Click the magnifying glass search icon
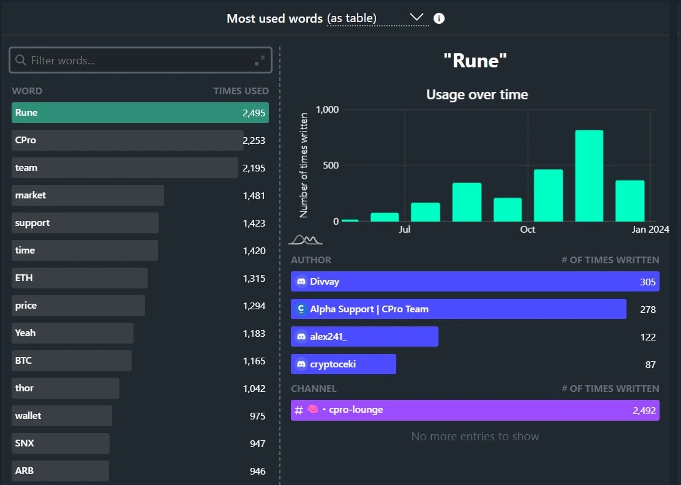The image size is (681, 485). coord(19,59)
